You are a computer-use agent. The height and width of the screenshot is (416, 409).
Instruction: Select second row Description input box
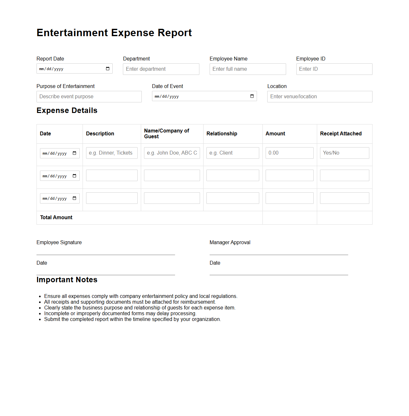112,175
